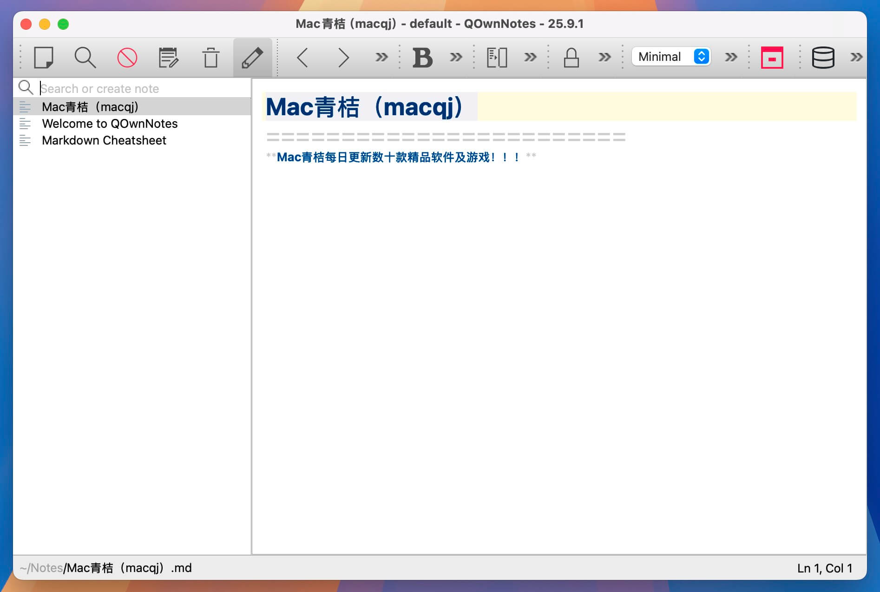Click the note path ~/Notes/Mac青桔（macqj）.md
The height and width of the screenshot is (592, 880).
105,568
